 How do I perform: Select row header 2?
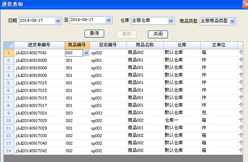pyautogui.click(x=9, y=61)
